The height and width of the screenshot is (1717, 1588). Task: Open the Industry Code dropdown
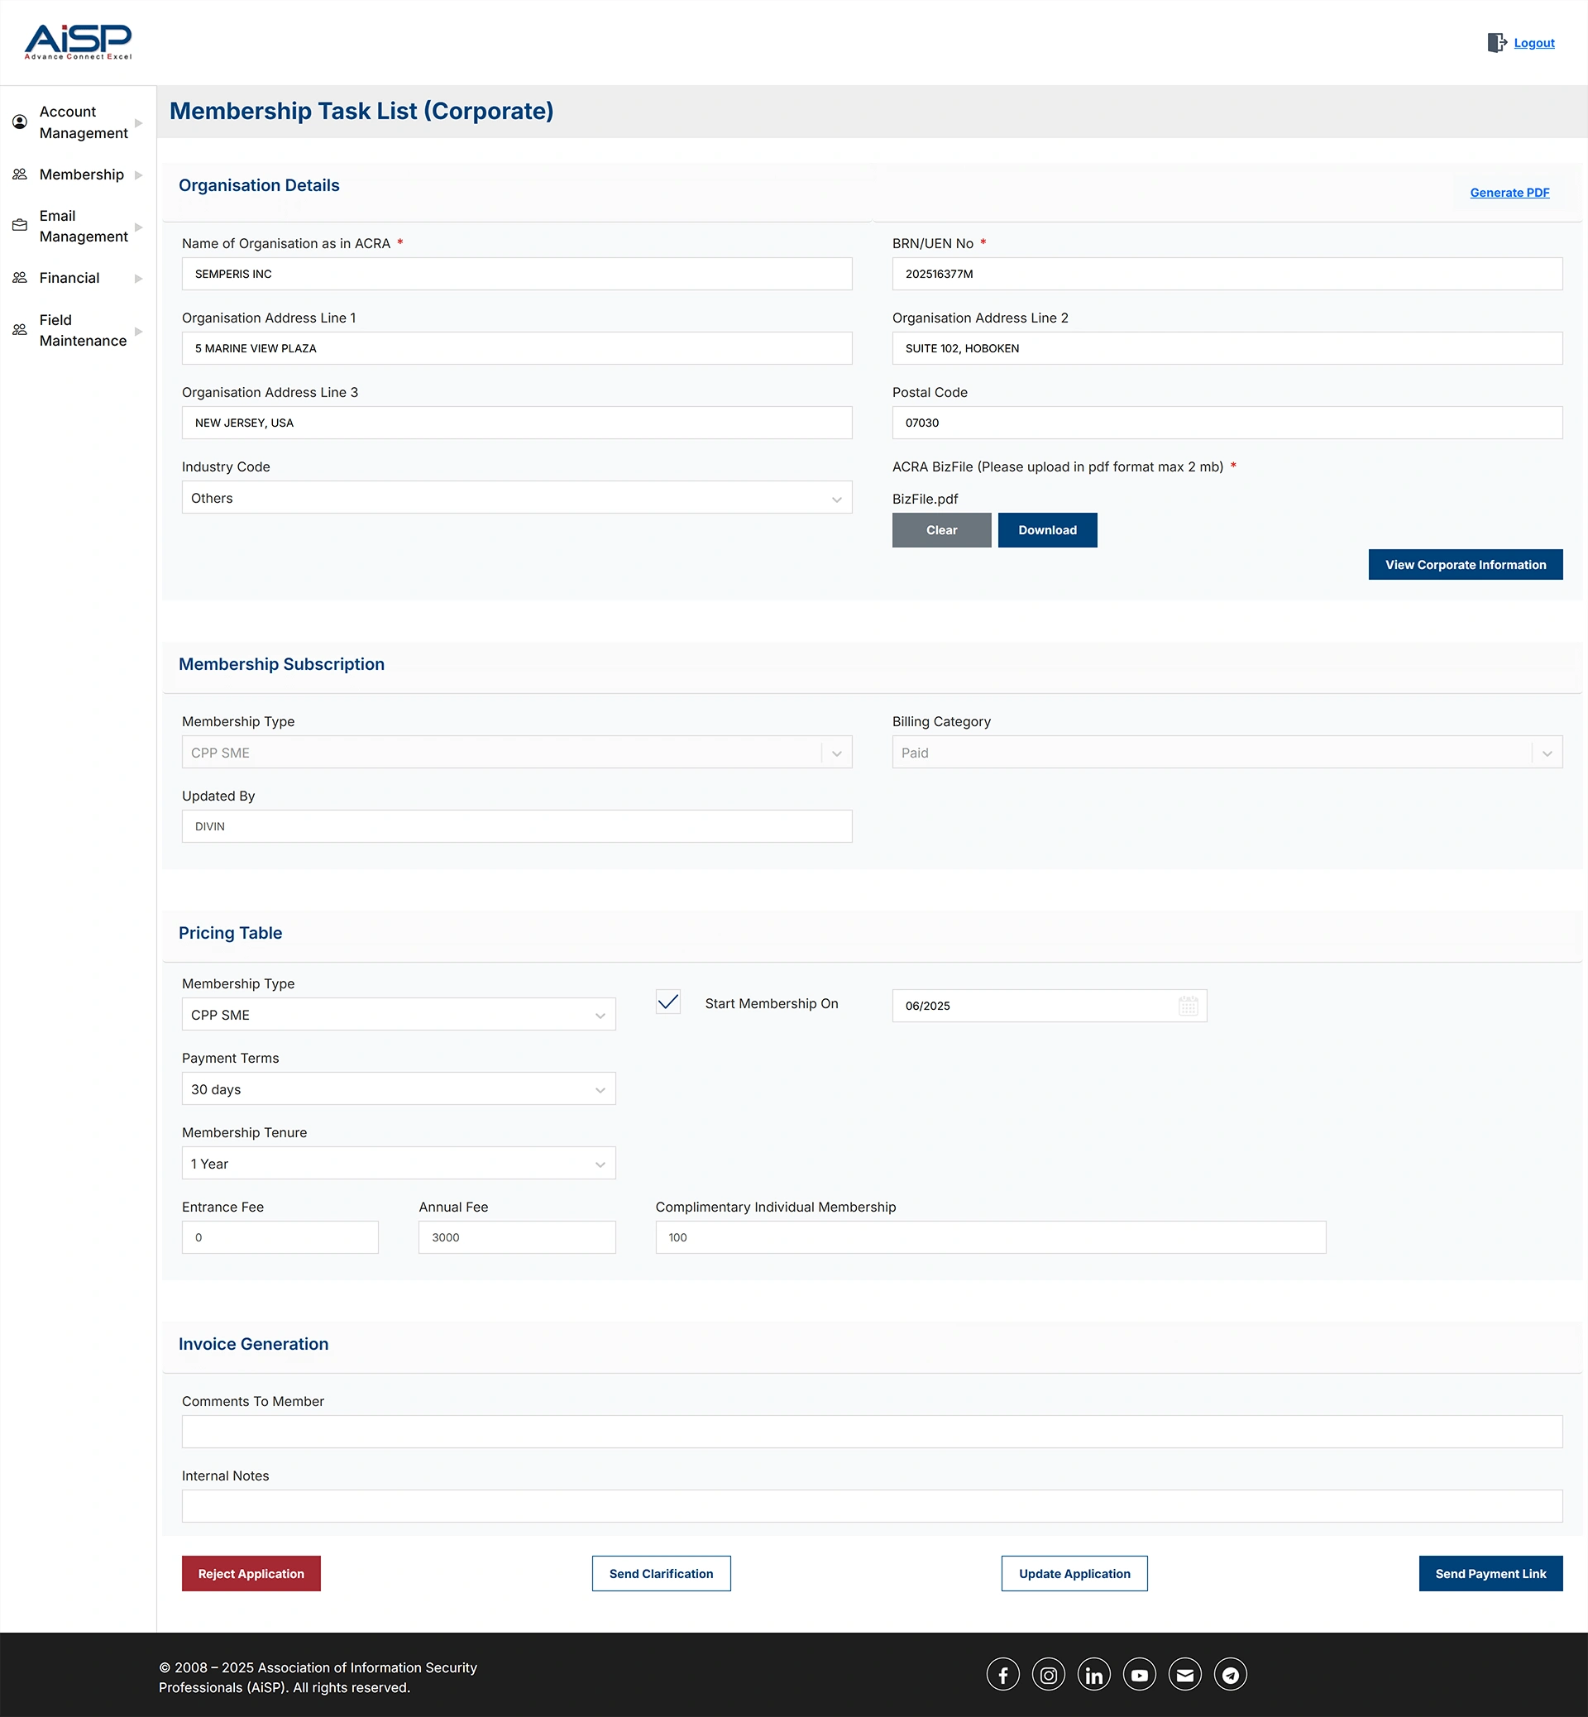516,498
